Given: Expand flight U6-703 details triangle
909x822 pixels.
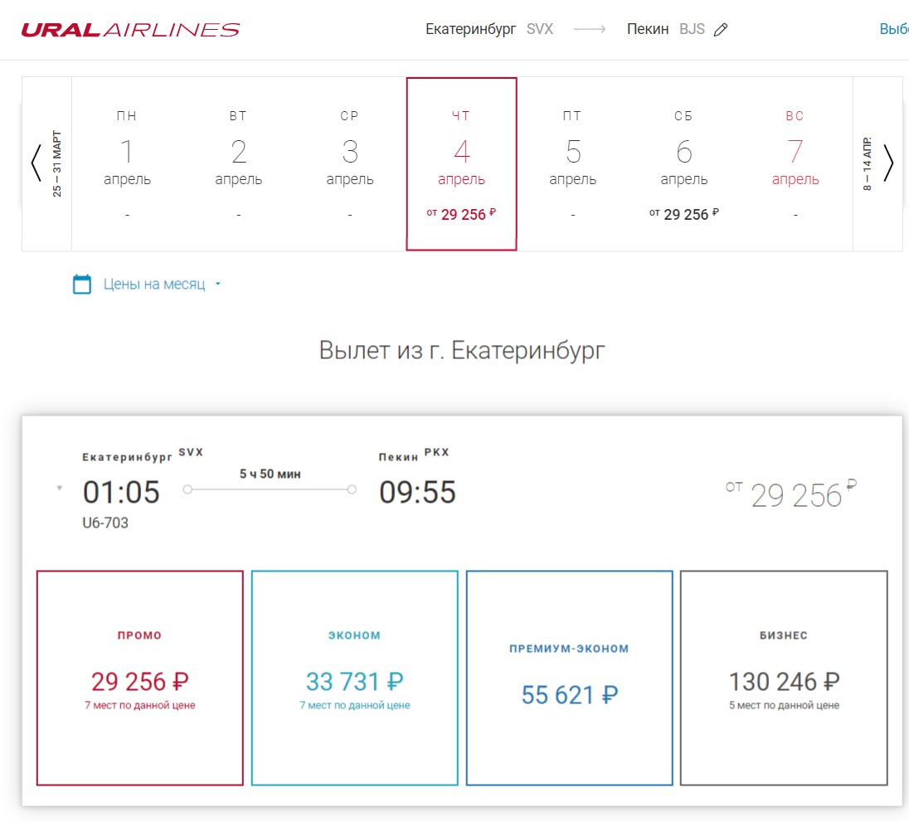Looking at the screenshot, I should [x=59, y=489].
